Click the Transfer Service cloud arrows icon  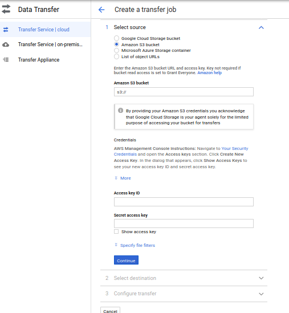click(x=6, y=30)
